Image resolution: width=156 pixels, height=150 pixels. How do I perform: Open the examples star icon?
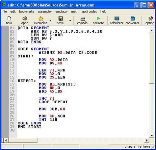[x=41, y=19]
